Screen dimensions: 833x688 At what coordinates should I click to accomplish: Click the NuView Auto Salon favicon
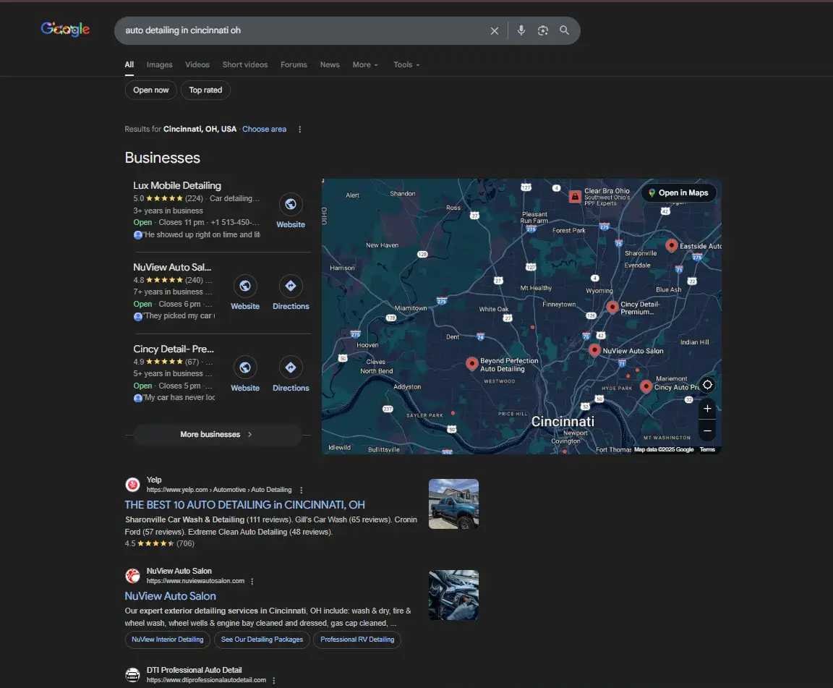(x=132, y=576)
